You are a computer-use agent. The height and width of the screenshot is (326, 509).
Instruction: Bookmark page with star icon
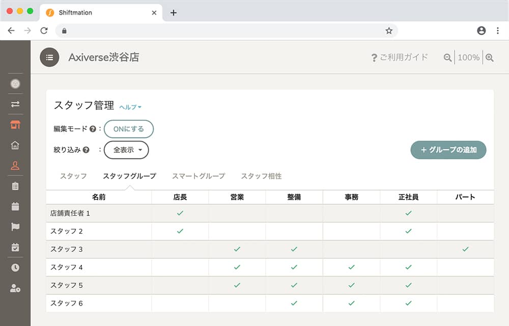point(389,31)
